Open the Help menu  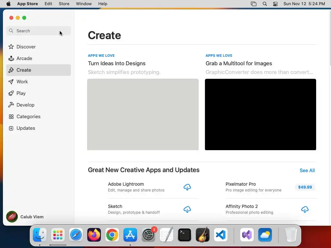point(103,4)
